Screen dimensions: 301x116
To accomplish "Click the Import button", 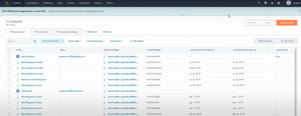I will point(268,23).
